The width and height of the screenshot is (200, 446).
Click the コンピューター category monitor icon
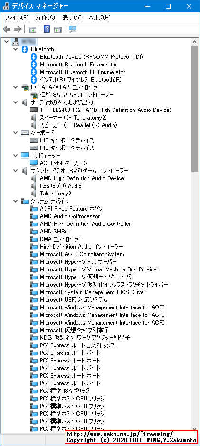pos(25,155)
